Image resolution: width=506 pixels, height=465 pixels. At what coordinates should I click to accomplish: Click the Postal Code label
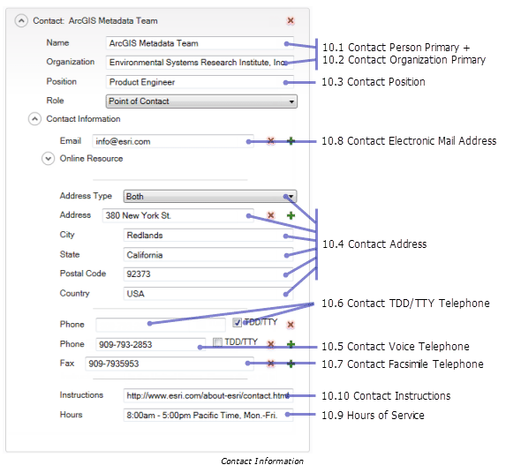pos(83,274)
